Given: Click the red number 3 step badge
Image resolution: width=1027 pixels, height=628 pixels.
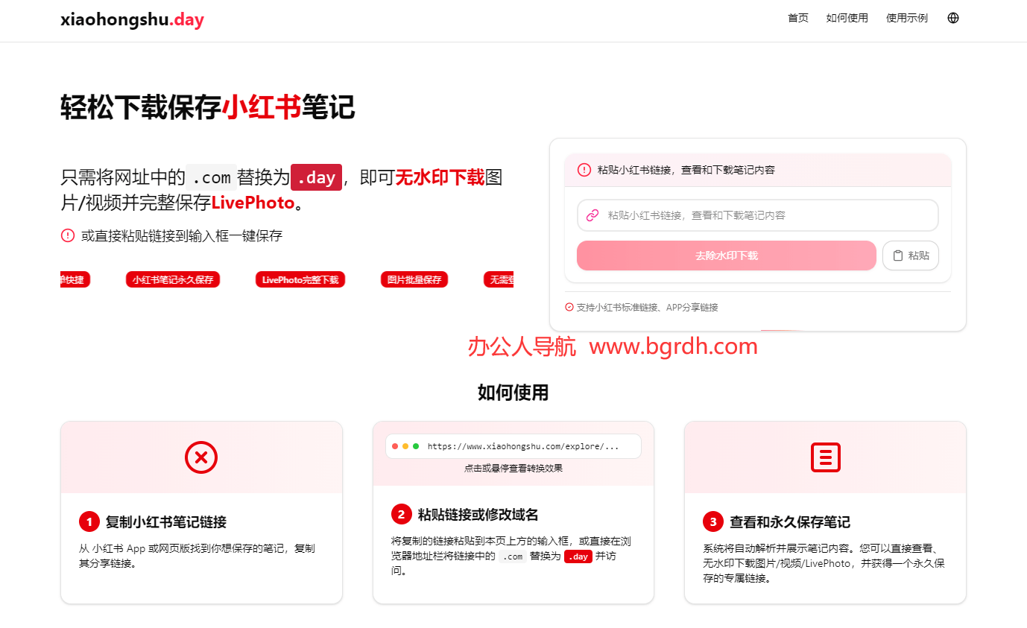Looking at the screenshot, I should [x=713, y=521].
